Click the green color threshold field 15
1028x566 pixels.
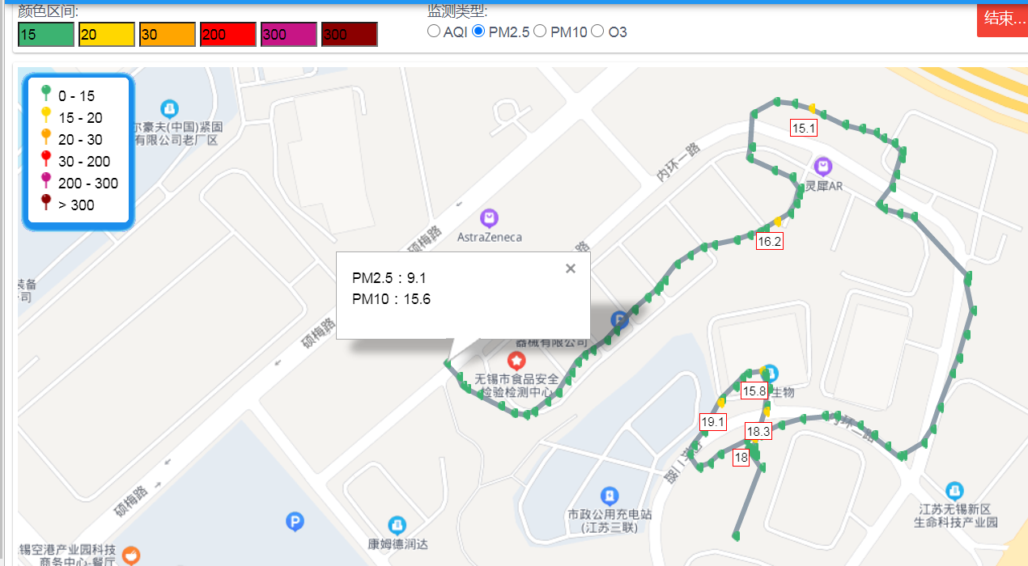tap(46, 35)
